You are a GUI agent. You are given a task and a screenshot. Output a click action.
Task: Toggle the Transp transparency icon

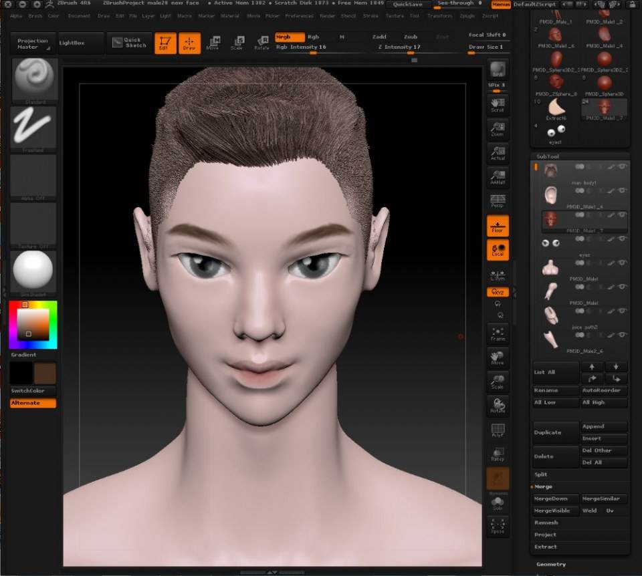pyautogui.click(x=498, y=454)
